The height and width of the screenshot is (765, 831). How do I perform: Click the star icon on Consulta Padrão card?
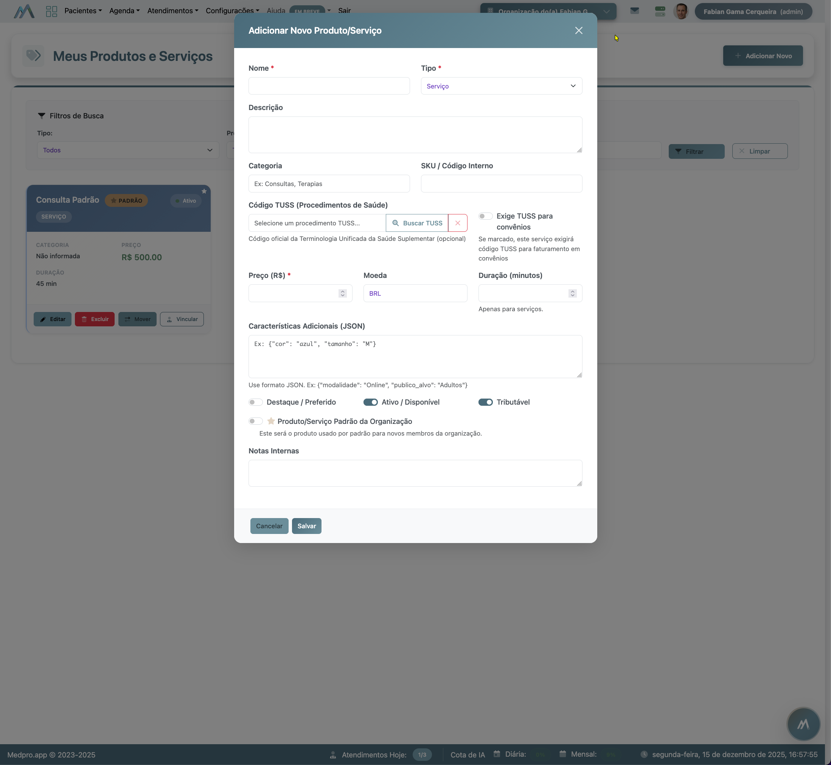pos(204,191)
